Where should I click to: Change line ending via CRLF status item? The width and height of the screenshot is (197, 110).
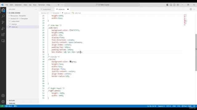coord(174,106)
